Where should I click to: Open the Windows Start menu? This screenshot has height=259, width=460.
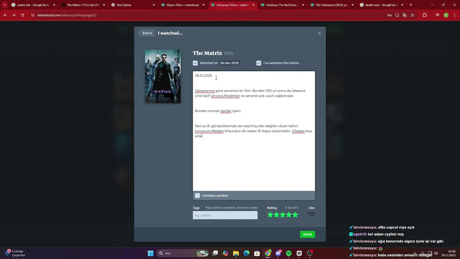coord(151,253)
